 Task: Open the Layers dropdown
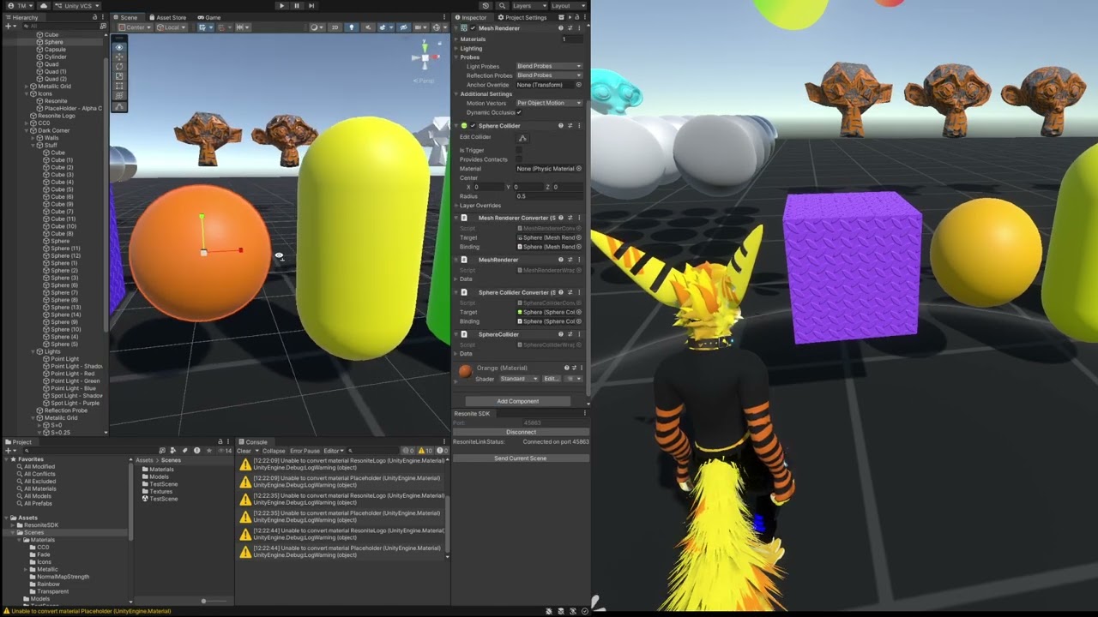click(528, 6)
